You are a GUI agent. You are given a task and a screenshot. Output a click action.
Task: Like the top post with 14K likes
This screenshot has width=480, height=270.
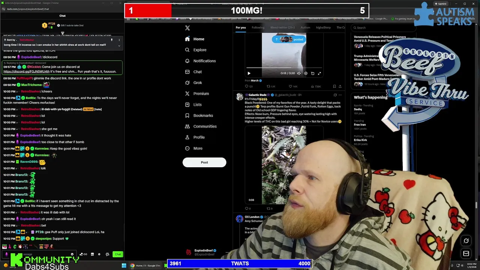coord(293,87)
